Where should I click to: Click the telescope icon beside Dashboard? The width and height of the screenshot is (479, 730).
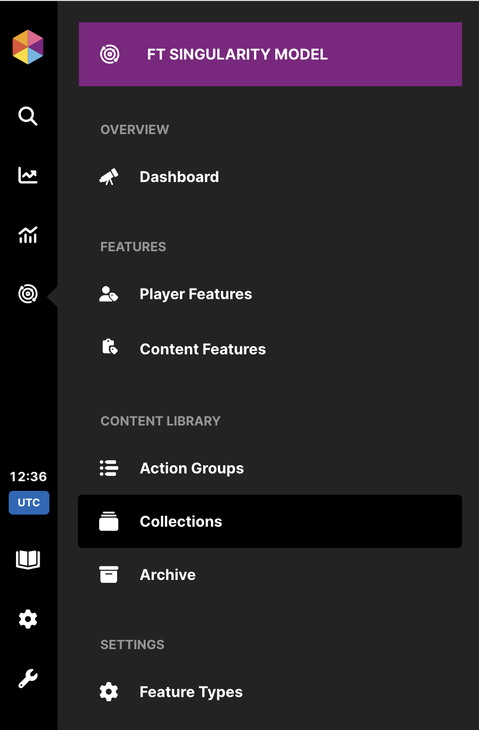109,177
